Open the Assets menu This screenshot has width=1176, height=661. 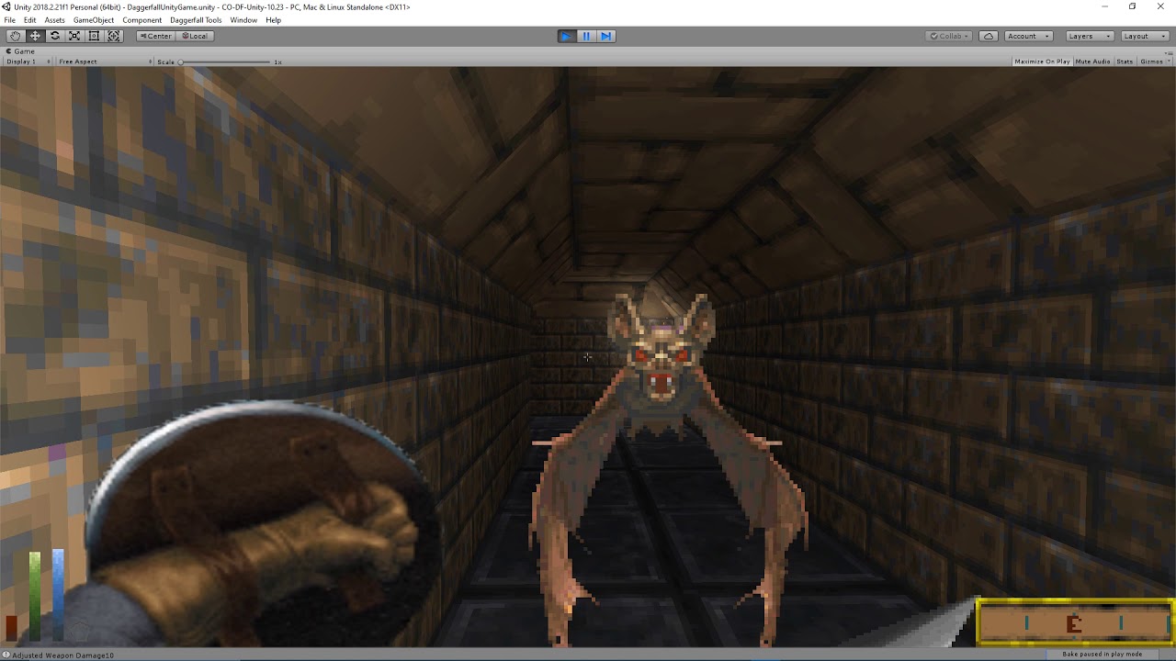55,20
